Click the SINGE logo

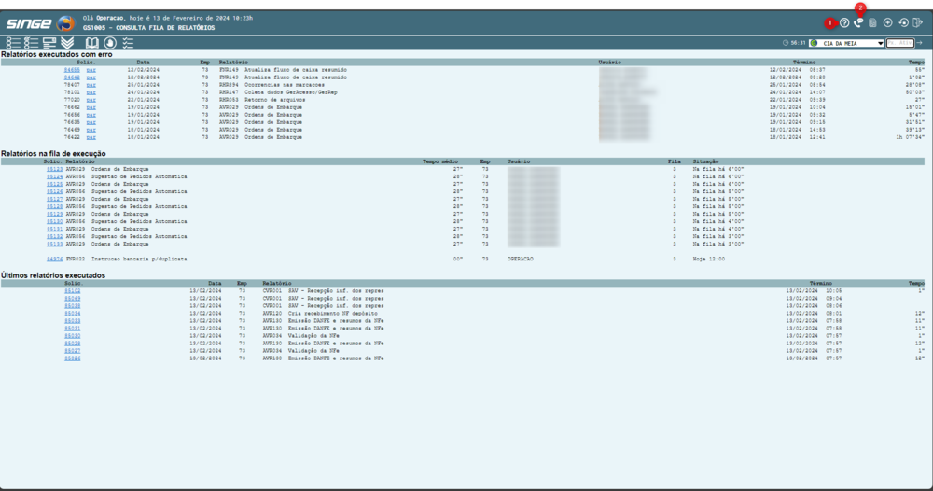[39, 23]
